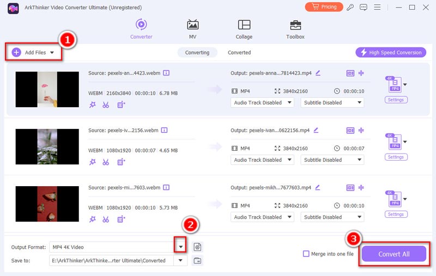Click the Save to path field

tap(112, 260)
